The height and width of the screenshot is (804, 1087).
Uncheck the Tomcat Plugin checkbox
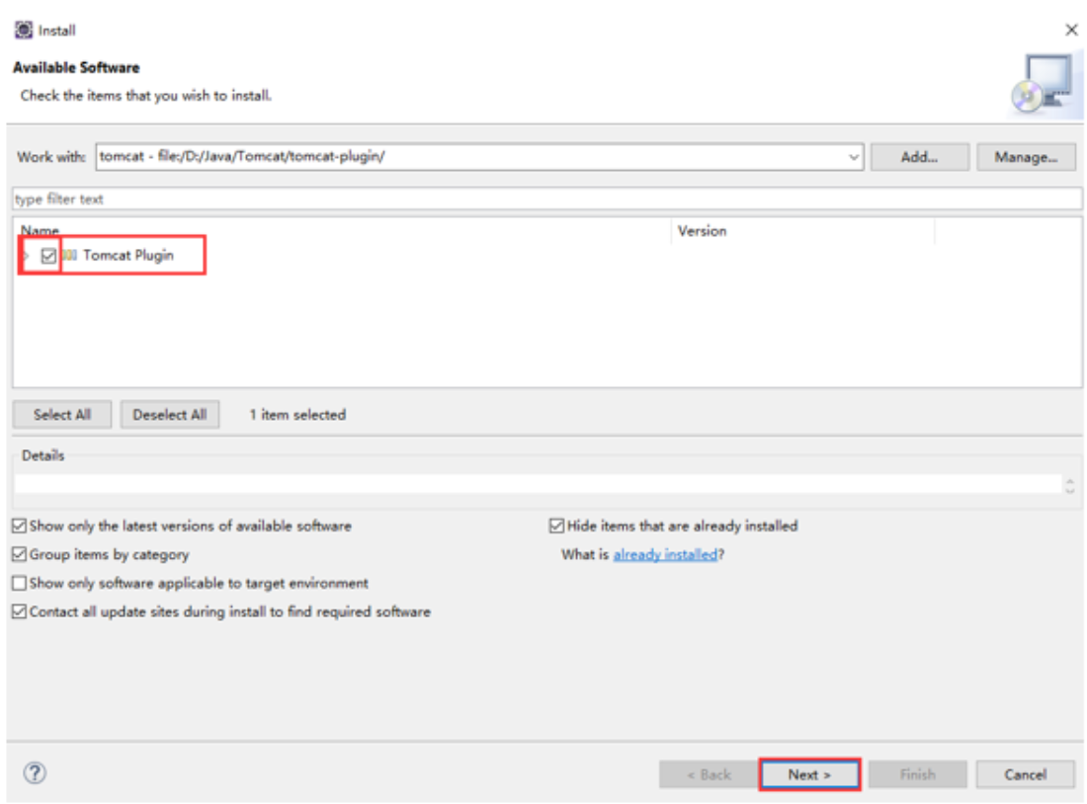coord(48,256)
